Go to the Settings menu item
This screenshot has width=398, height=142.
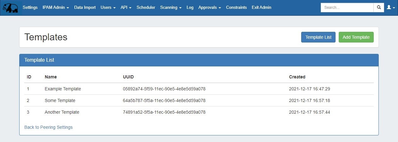30,8
